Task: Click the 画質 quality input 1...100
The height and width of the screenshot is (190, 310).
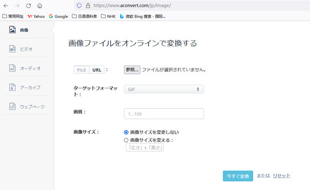Action: pyautogui.click(x=164, y=114)
